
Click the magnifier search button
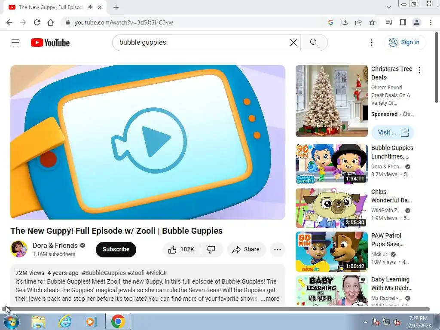[x=314, y=43]
